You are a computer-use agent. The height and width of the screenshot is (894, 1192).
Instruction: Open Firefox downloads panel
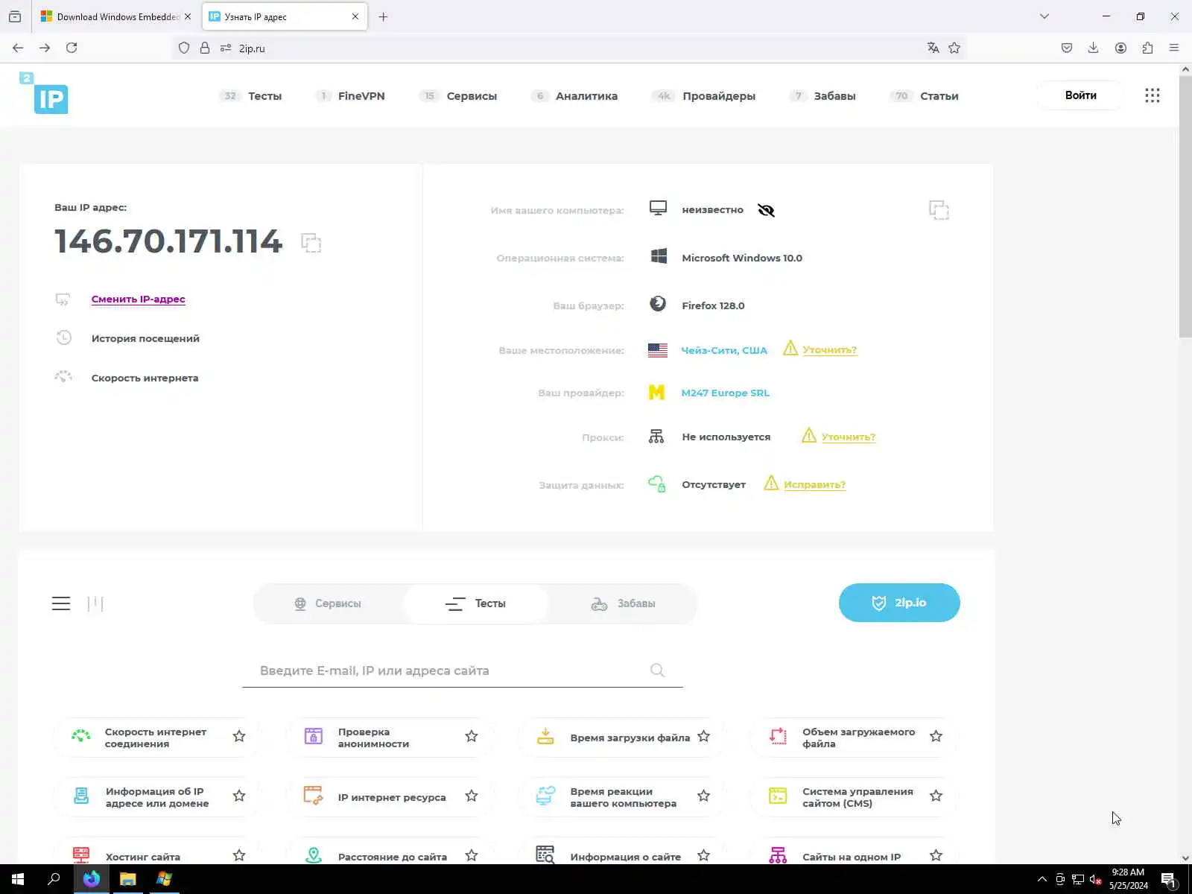tap(1093, 48)
